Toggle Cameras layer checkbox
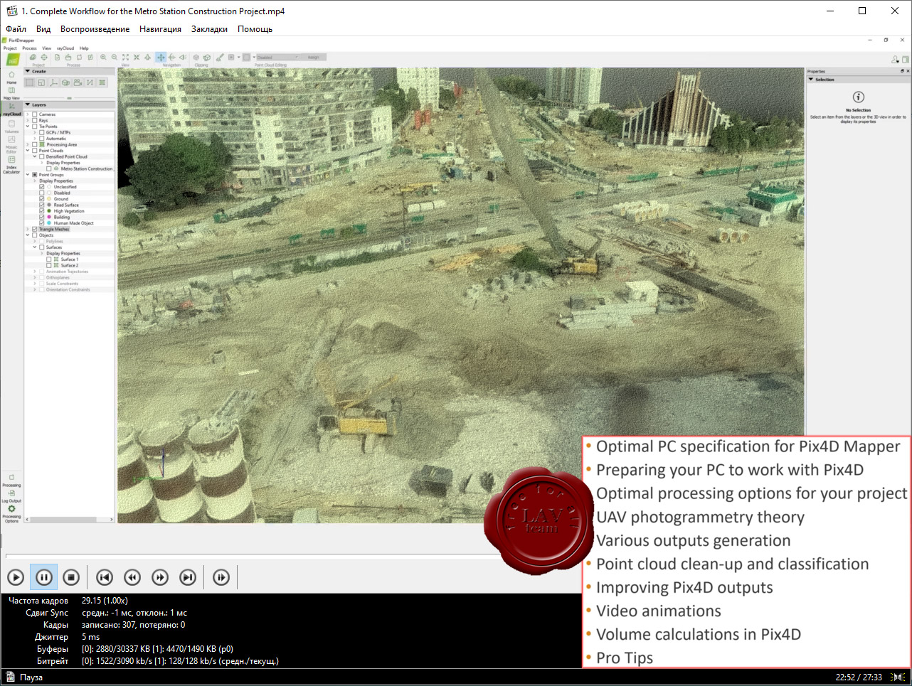 pyautogui.click(x=34, y=114)
